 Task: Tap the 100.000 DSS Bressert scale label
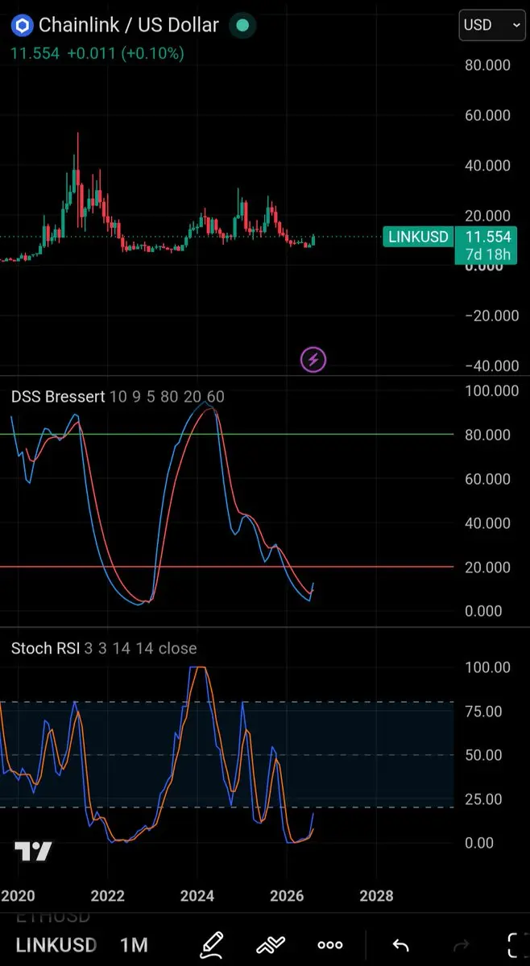point(491,390)
